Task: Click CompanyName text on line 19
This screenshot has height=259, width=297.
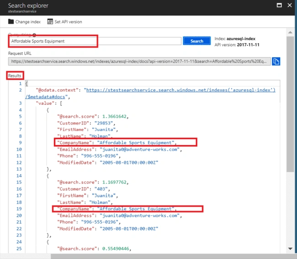Action: click(x=117, y=209)
